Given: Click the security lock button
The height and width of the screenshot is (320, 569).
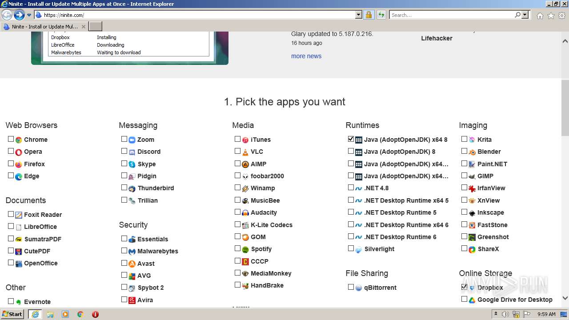Looking at the screenshot, I should (x=369, y=15).
